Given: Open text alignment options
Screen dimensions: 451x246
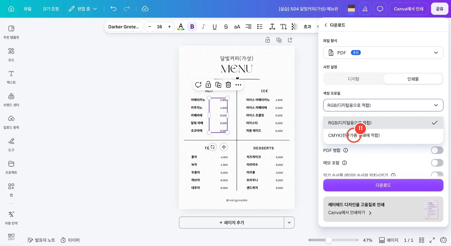Looking at the screenshot, I should (x=248, y=27).
